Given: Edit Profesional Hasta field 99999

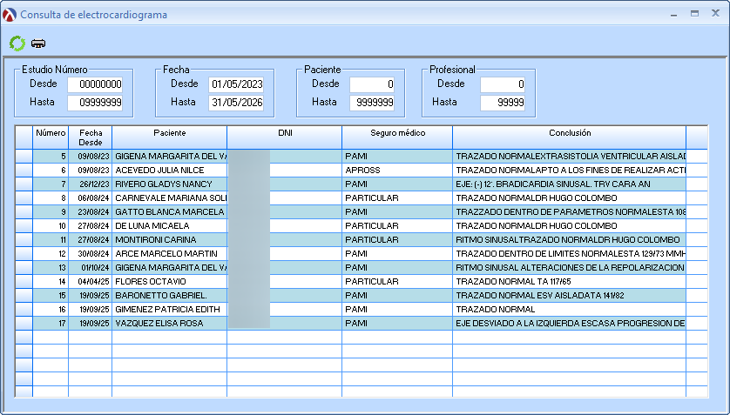Looking at the screenshot, I should coord(503,103).
